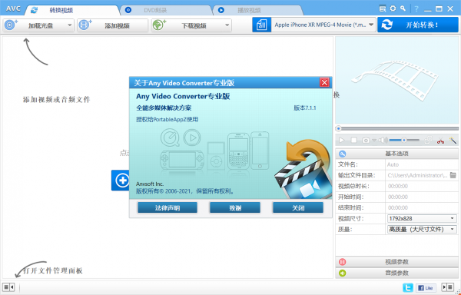Click Facebook Like button

425,287
